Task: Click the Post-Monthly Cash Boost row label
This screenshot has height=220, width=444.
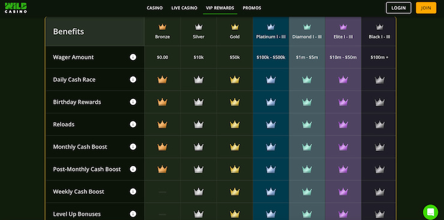Action: tap(87, 169)
